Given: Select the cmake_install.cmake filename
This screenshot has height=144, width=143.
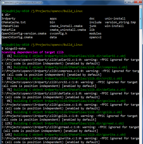Looking at the screenshot, I should (66, 26).
